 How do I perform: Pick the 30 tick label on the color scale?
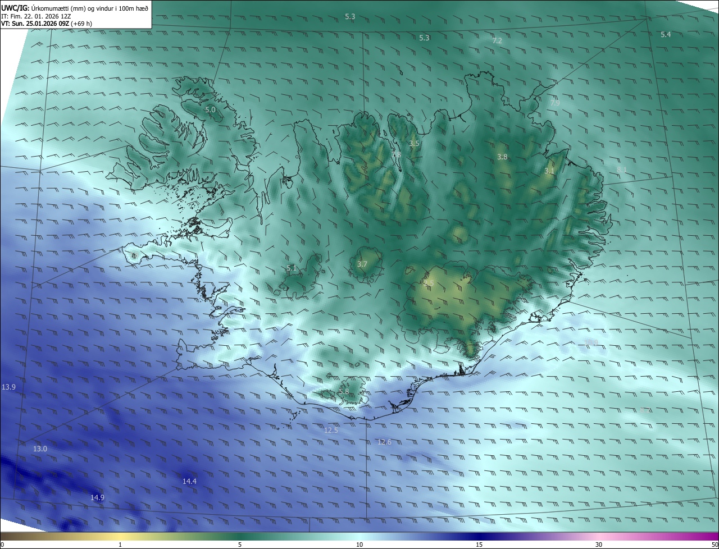click(599, 545)
